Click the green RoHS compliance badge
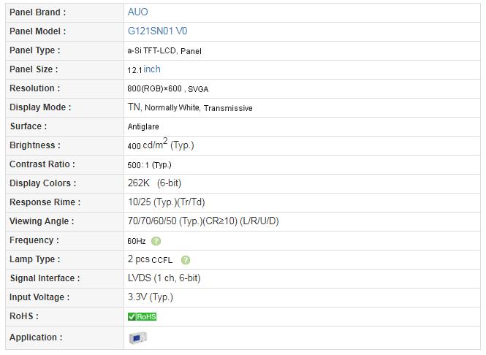The width and height of the screenshot is (486, 355). click(x=142, y=316)
